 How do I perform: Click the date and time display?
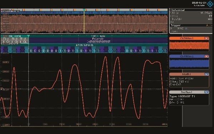(x=199, y=4)
